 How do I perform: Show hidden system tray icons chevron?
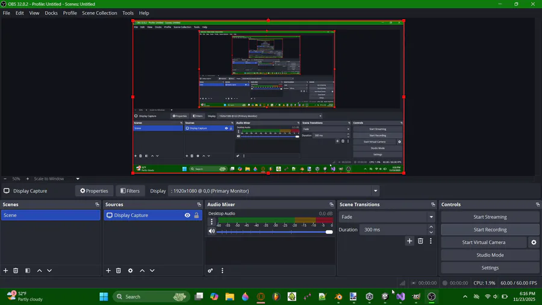pyautogui.click(x=465, y=297)
